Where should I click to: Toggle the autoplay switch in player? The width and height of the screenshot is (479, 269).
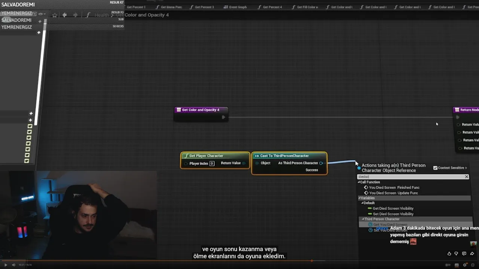448,265
